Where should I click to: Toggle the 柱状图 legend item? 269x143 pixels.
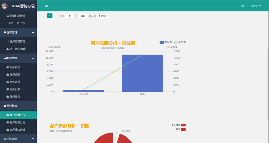[165, 42]
